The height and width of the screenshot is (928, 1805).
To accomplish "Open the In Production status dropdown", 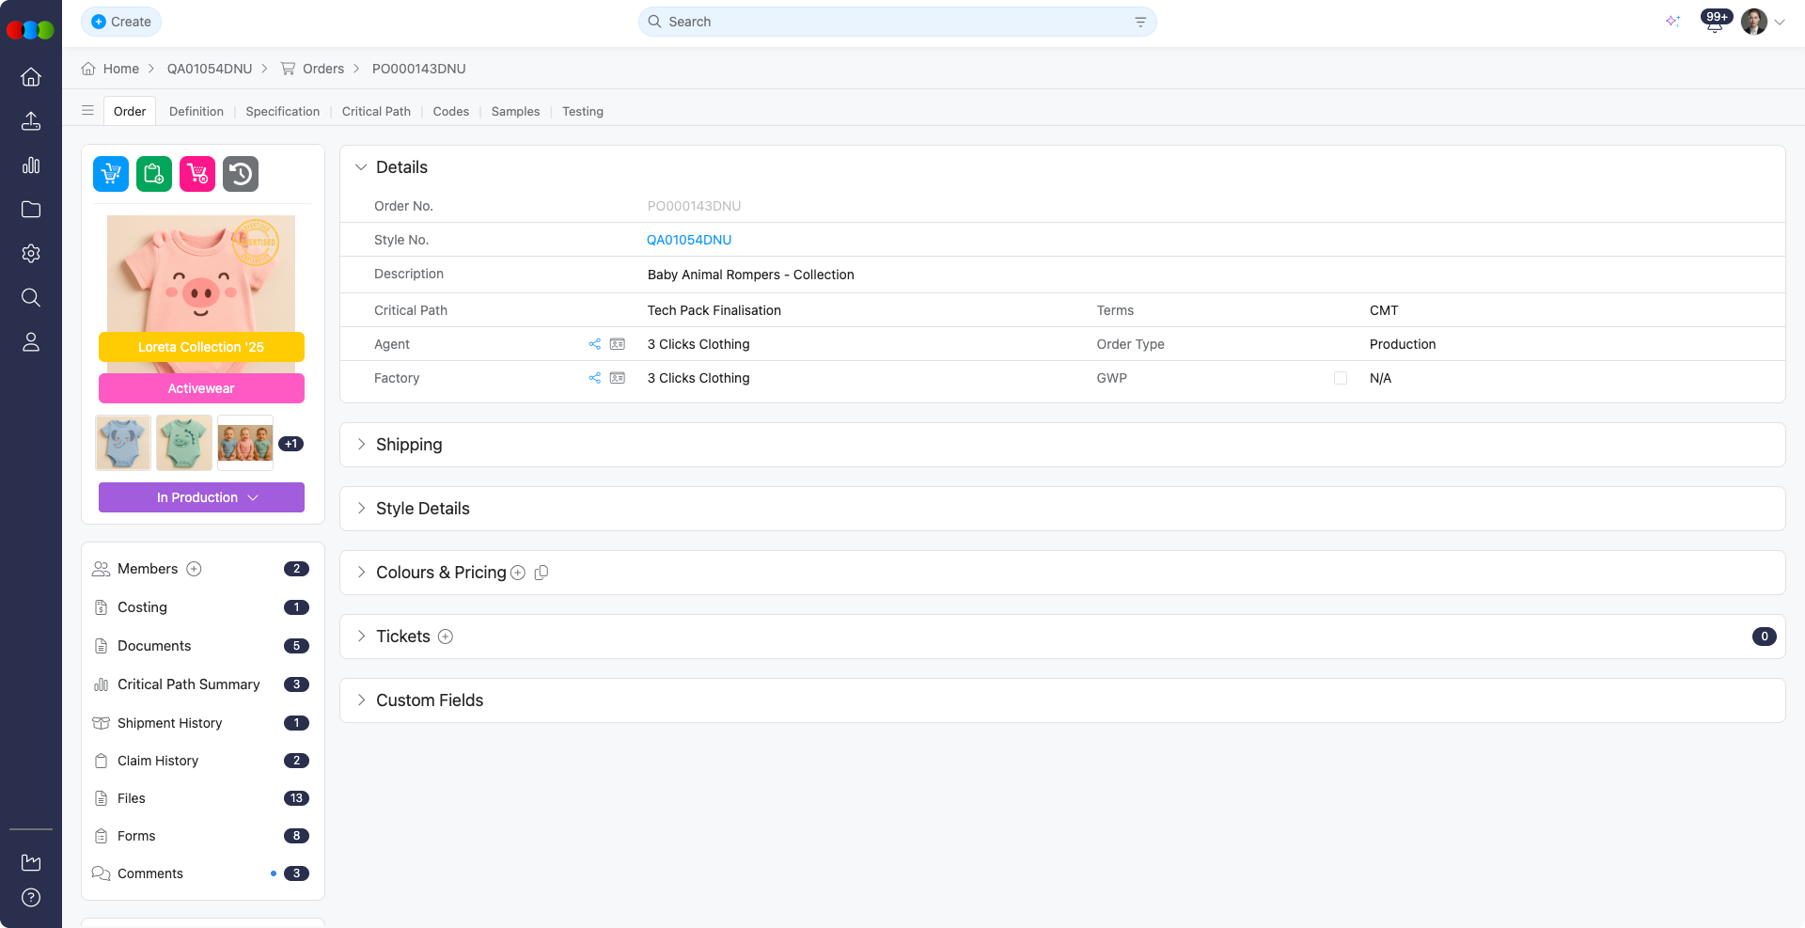I will (x=201, y=497).
